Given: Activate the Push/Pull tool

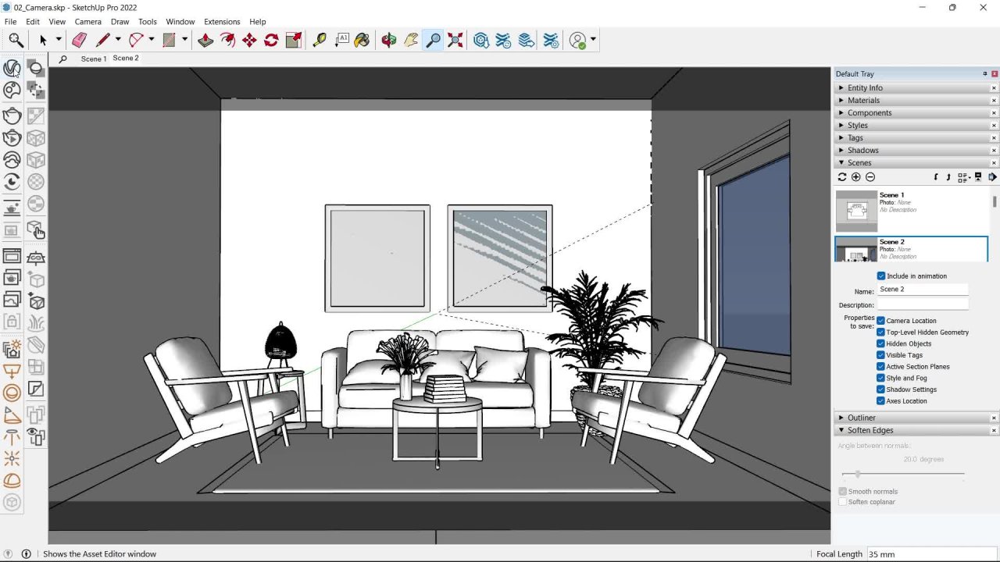Looking at the screenshot, I should tap(205, 40).
